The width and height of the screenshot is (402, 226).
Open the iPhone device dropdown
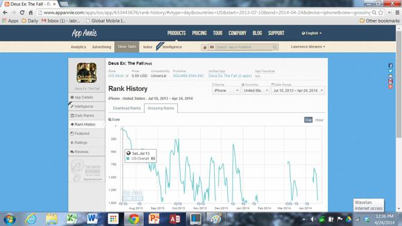click(x=225, y=90)
